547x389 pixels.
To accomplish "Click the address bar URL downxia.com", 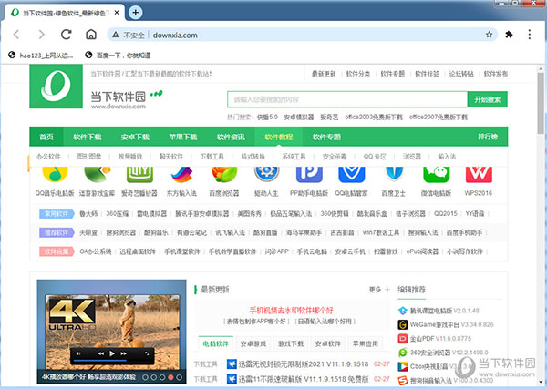I will pos(175,35).
